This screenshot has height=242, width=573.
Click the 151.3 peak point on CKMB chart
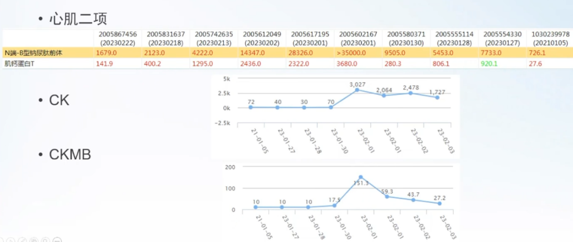(361, 177)
